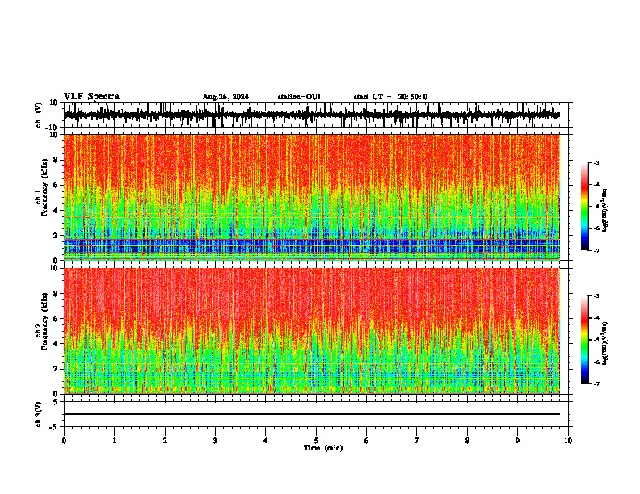This screenshot has width=640, height=494.
Task: Click tick label "2" on the Time axis
Action: (x=165, y=441)
